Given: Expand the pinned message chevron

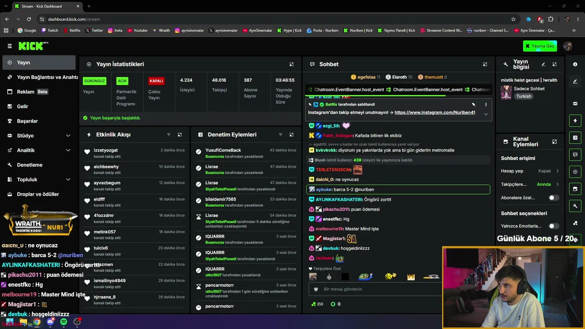Looking at the screenshot, I should pyautogui.click(x=486, y=114).
